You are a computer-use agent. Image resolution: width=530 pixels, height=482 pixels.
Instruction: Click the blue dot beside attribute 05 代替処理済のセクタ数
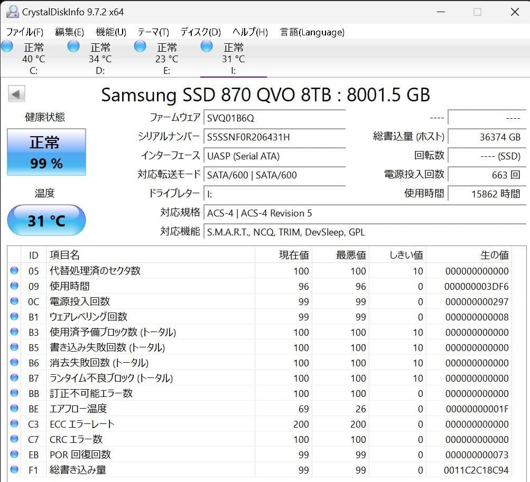click(14, 271)
